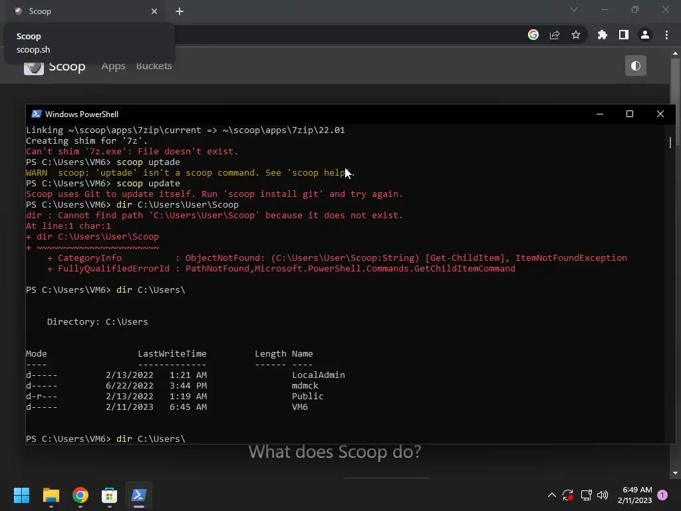The image size is (681, 511).
Task: Open the volume control tray icon
Action: tap(603, 495)
